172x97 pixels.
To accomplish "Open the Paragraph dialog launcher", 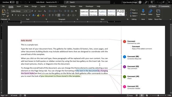I will 77,19.
